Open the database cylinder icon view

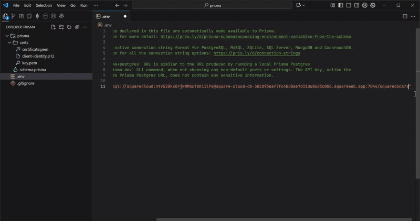[x=45, y=16]
